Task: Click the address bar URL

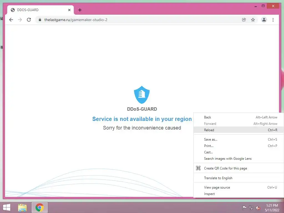Action: tap(76, 20)
